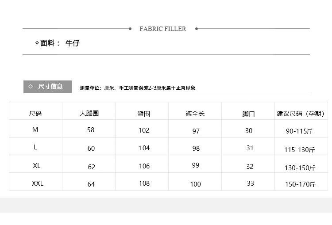Click the measurement unit note text
Image resolution: width=332 pixels, height=225 pixels.
pos(137,88)
